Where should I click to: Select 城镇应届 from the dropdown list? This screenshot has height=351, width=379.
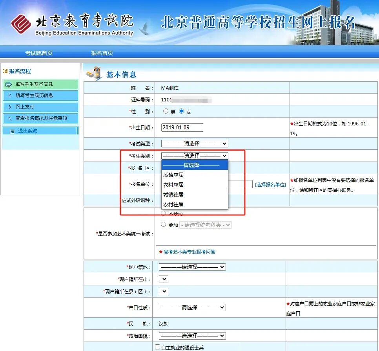point(195,175)
